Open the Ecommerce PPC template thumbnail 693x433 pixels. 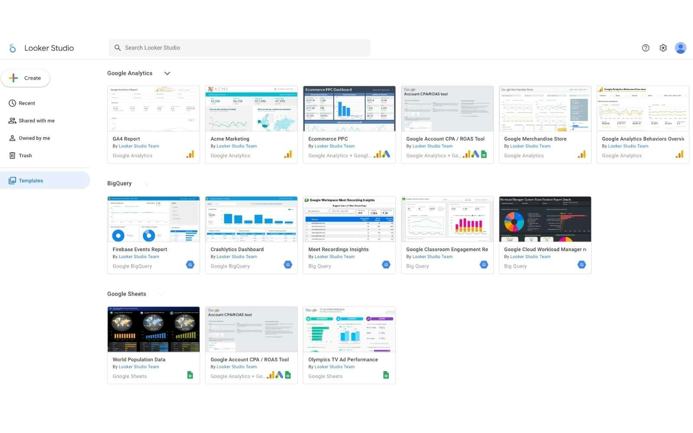349,109
